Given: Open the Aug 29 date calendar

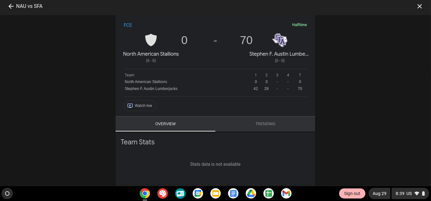Looking at the screenshot, I should 379,193.
